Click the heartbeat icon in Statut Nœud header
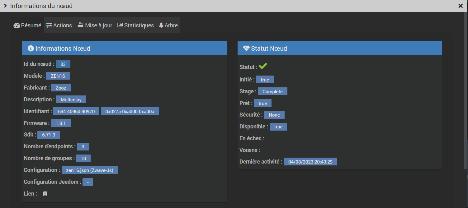Viewport: 468px width, 208px height. click(x=246, y=49)
